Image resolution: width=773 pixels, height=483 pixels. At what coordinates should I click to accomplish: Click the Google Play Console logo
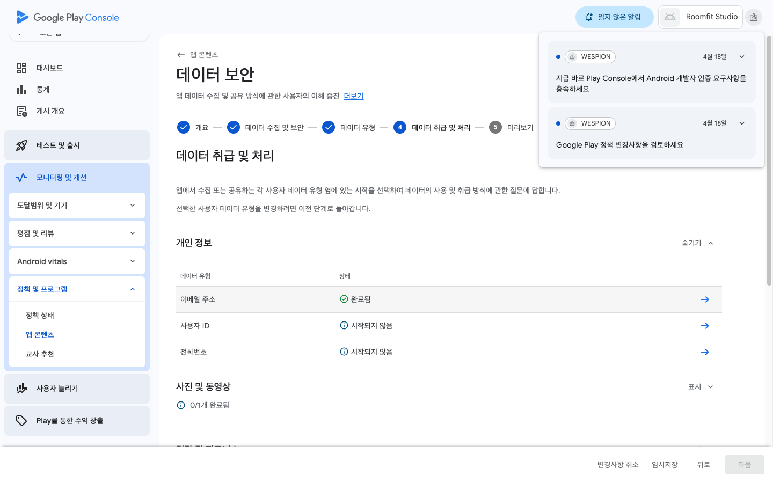pyautogui.click(x=68, y=17)
